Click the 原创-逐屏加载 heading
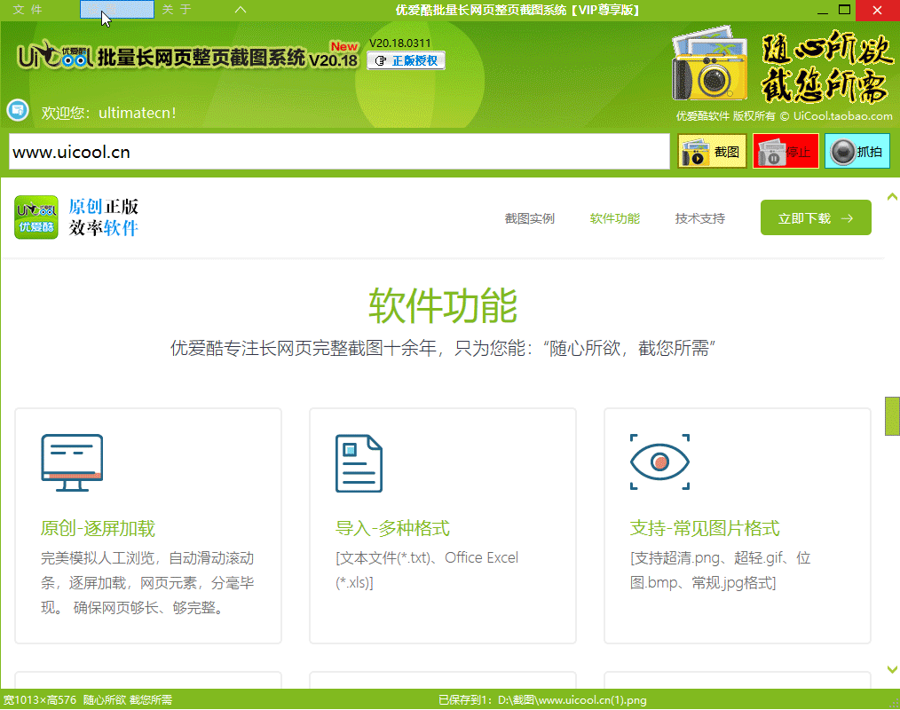Image resolution: width=900 pixels, height=710 pixels. pyautogui.click(x=99, y=528)
